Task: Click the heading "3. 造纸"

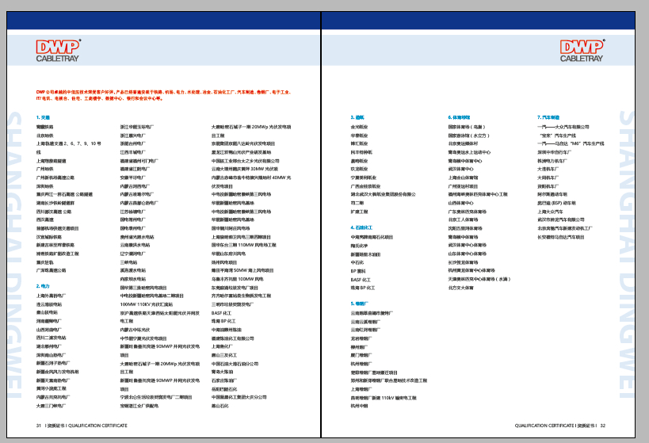Action: (357, 117)
